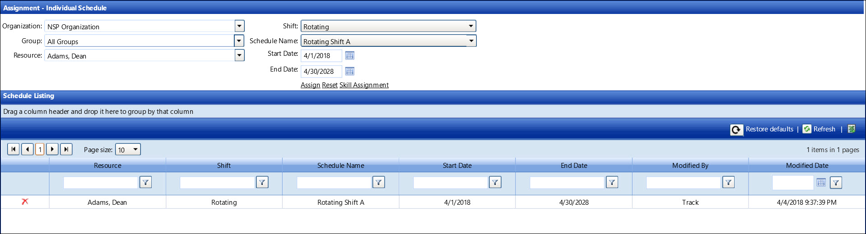Go to the last page
The height and width of the screenshot is (234, 866).
pyautogui.click(x=66, y=149)
